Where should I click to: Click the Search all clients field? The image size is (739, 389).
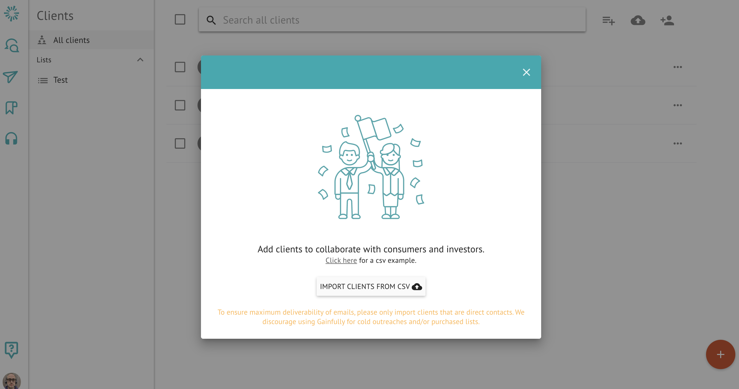pos(392,20)
